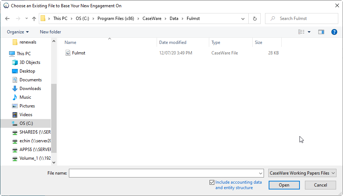
Task: Click the folder icon in address bar
Action: [43, 19]
